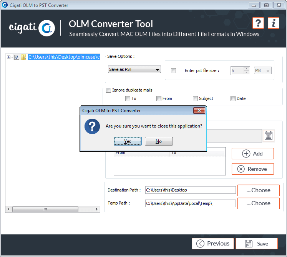
Task: Click Add to add a date range
Action: pyautogui.click(x=252, y=154)
